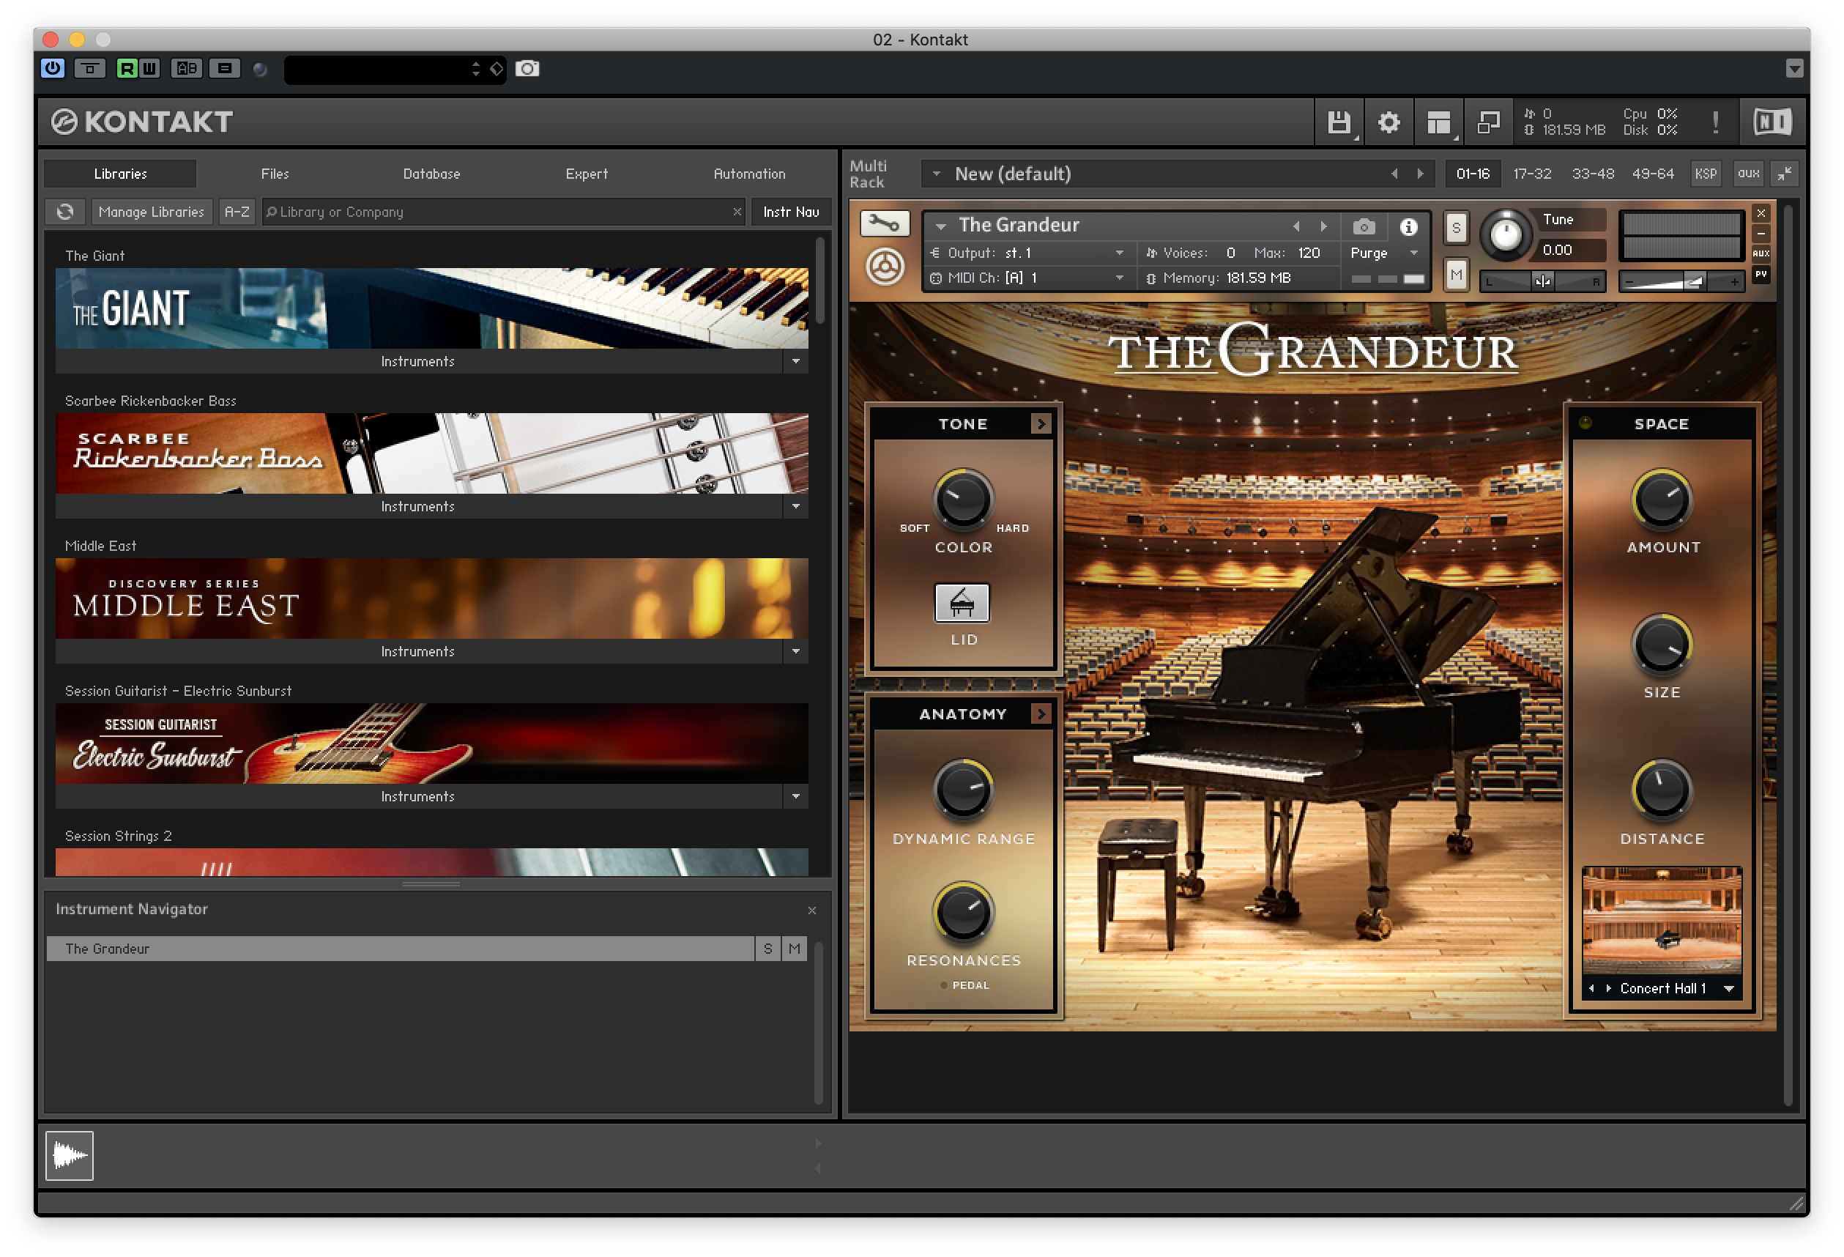Open the instrument edit wrench icon
The image size is (1844, 1257).
pyautogui.click(x=884, y=225)
